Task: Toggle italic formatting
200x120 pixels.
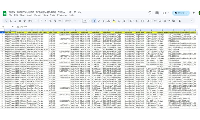Action: click(99, 21)
